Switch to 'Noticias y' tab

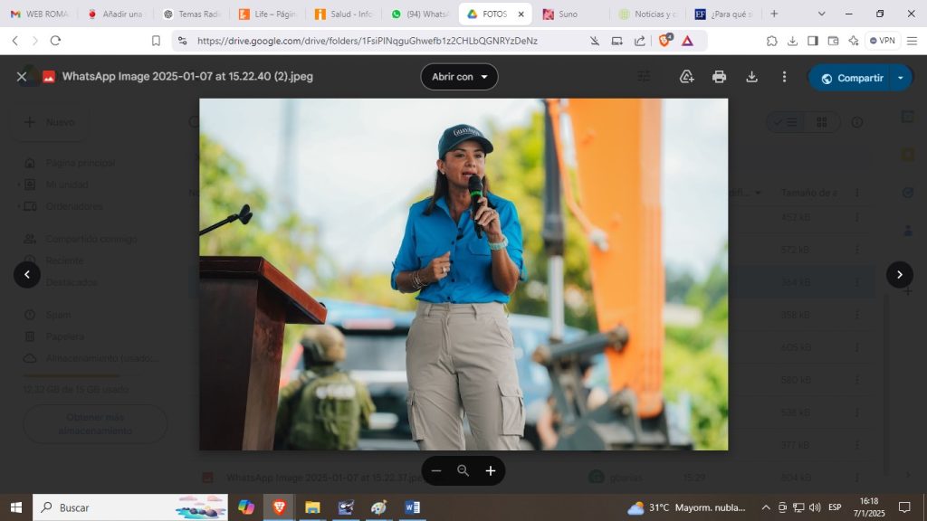click(648, 14)
